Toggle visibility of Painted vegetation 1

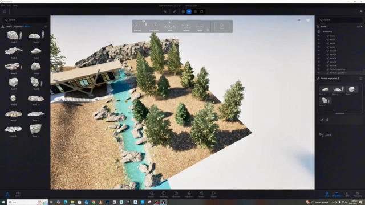tap(319, 69)
